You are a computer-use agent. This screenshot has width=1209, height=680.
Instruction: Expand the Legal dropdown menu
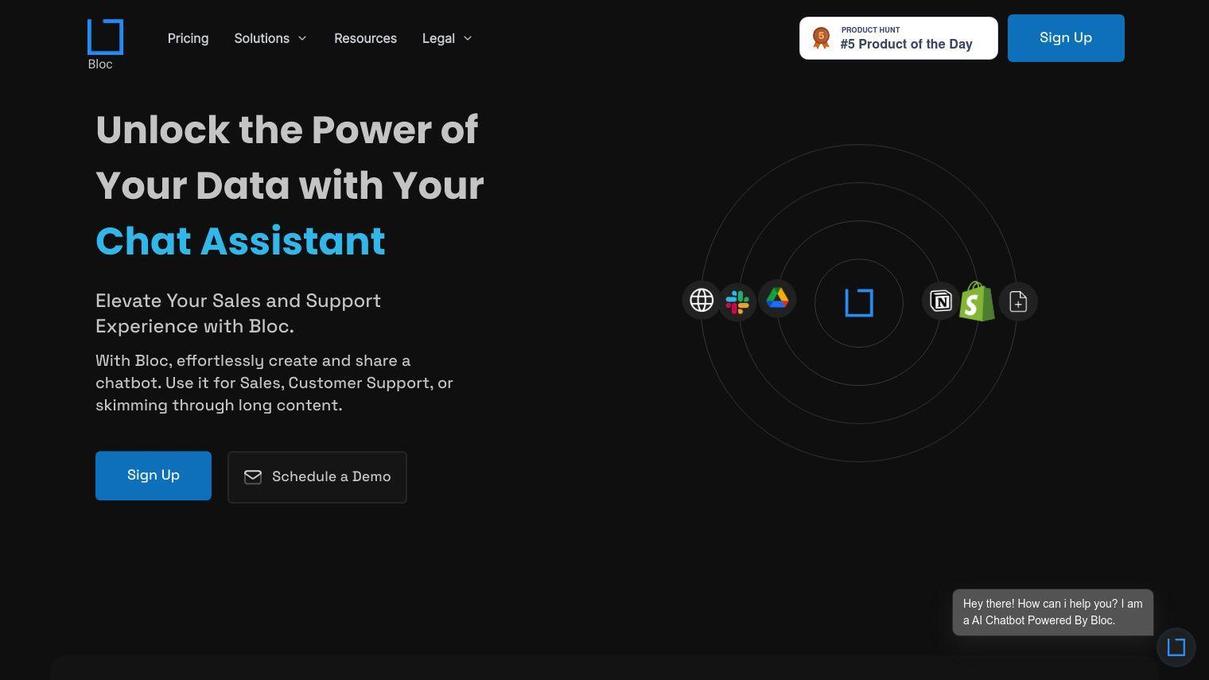[447, 38]
